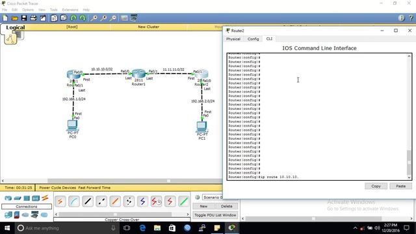Choose Fiber orange cable

(115, 201)
